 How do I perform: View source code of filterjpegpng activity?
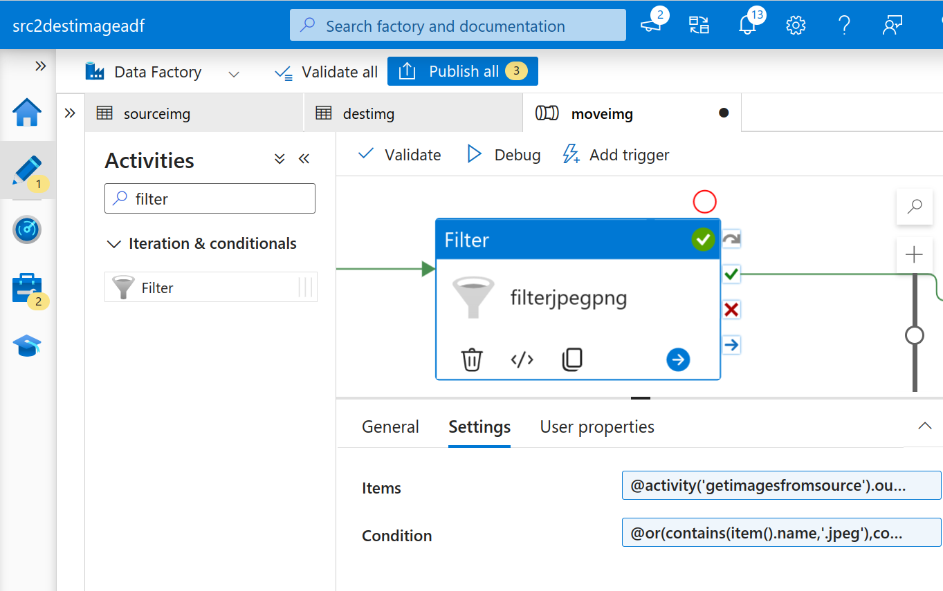(x=522, y=359)
